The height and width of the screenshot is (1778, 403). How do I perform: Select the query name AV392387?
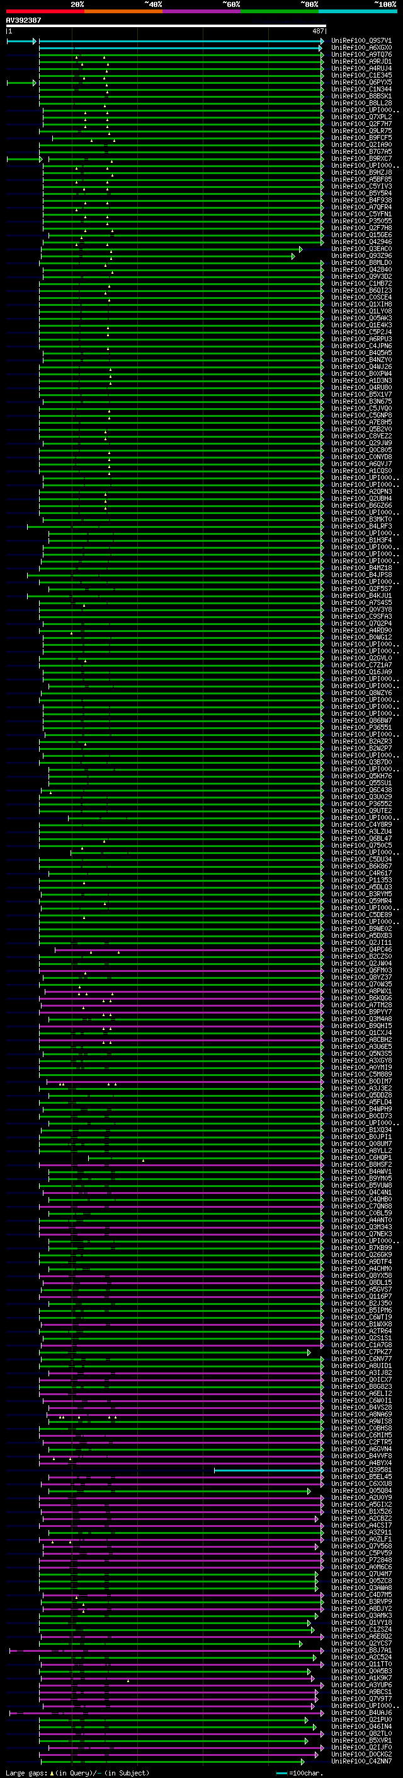23,20
